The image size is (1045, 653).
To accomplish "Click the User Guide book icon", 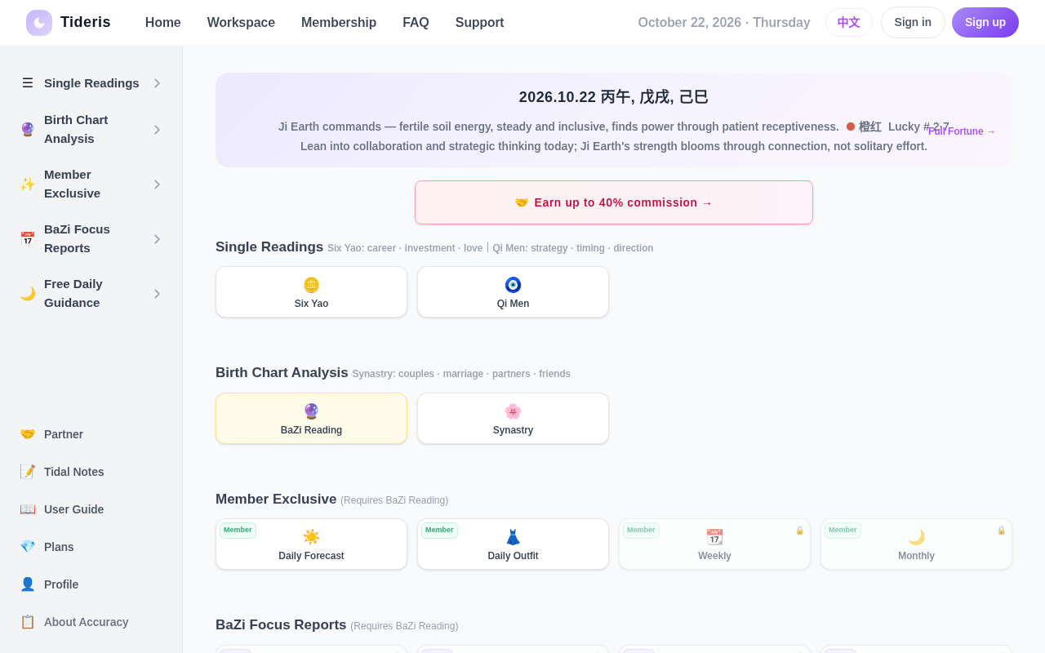I will (28, 509).
